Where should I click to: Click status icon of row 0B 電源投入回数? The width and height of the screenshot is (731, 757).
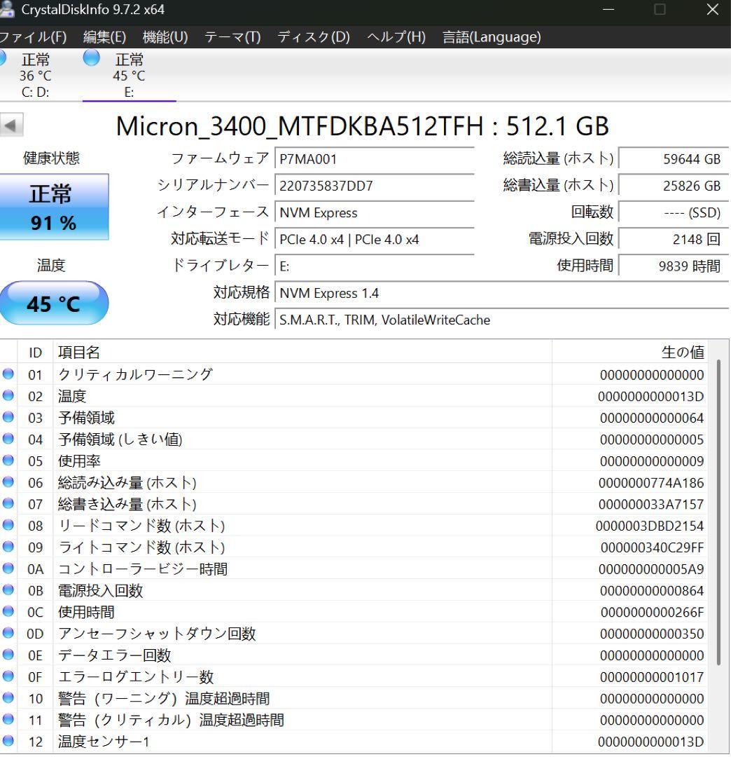[x=8, y=589]
